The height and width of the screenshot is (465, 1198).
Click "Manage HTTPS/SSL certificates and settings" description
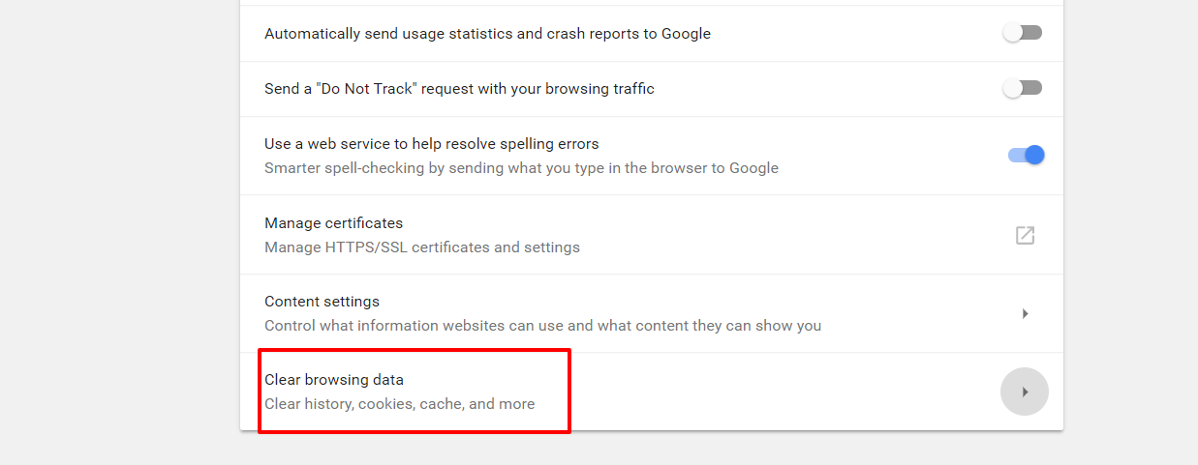tap(422, 247)
